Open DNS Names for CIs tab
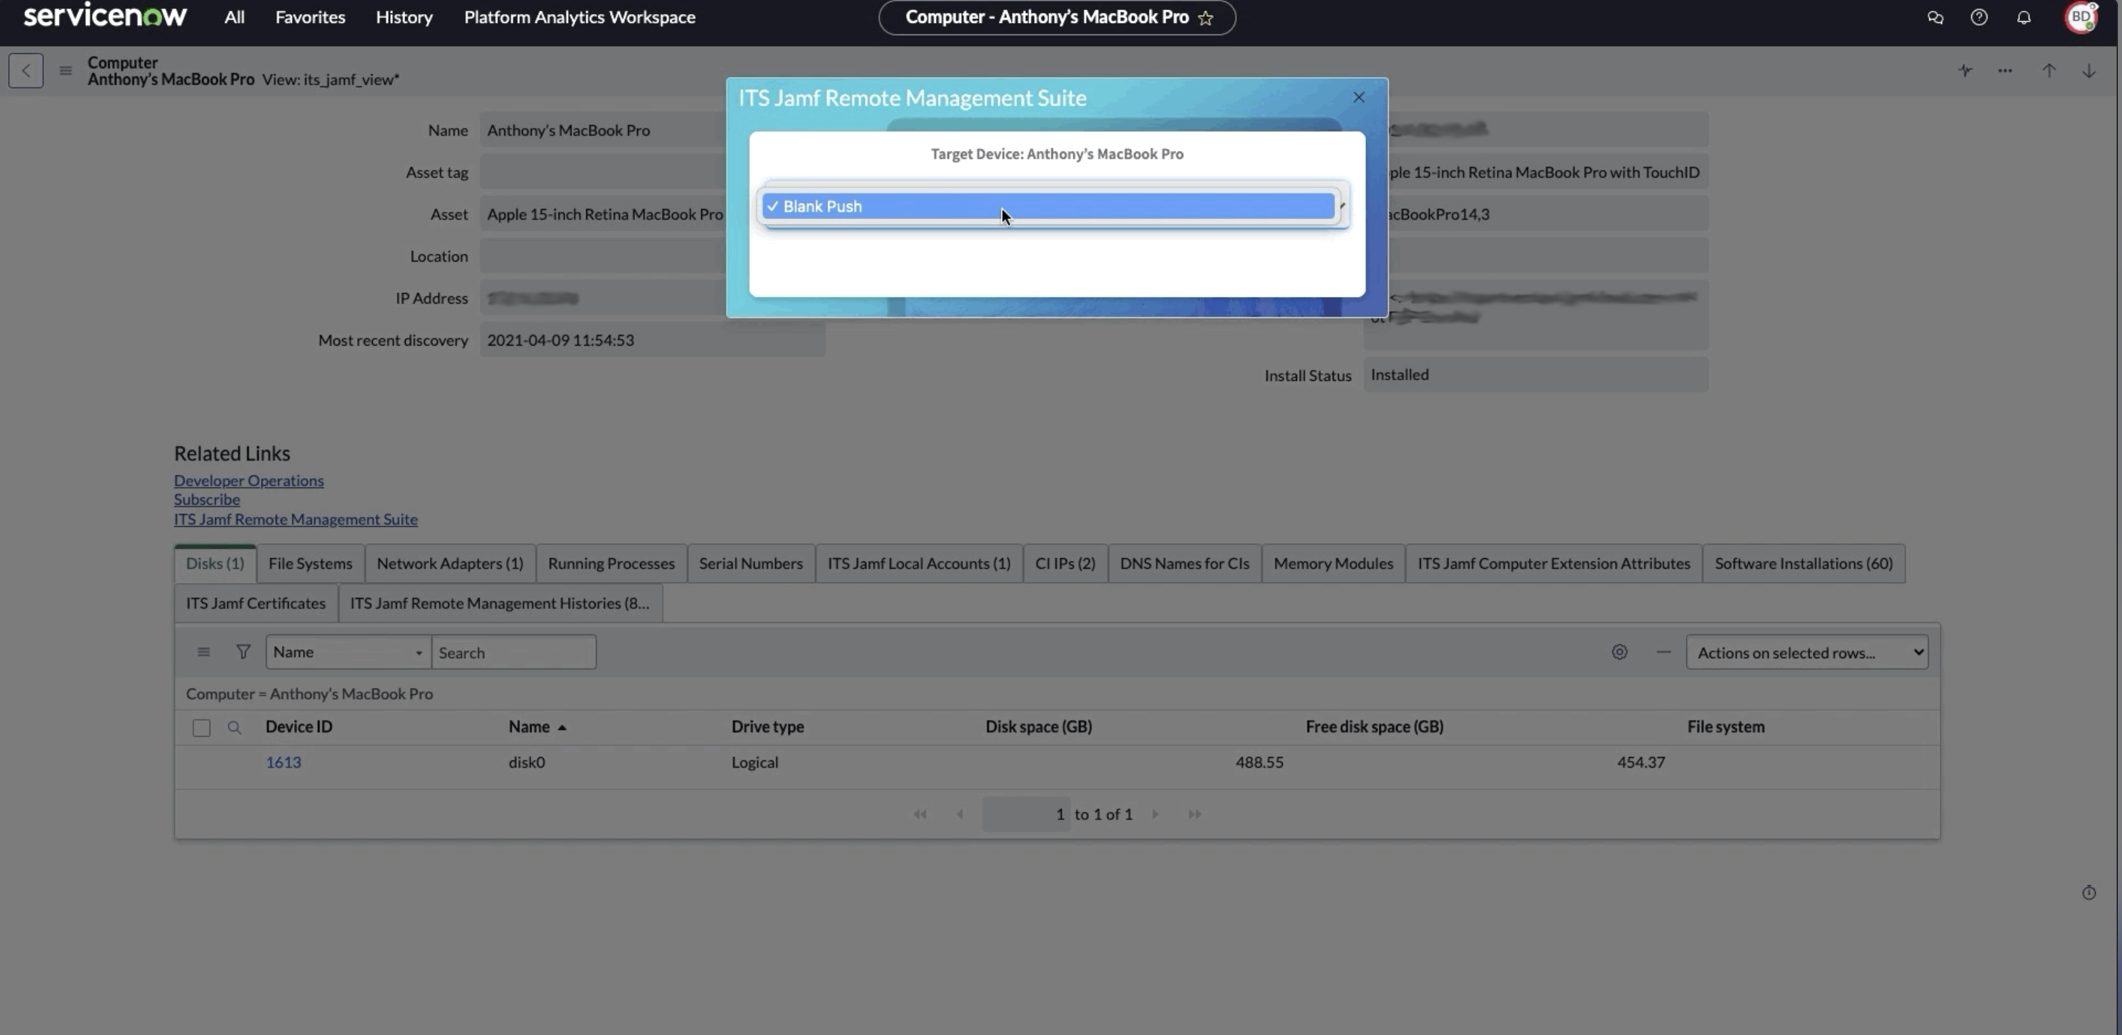This screenshot has height=1035, width=2122. [x=1184, y=563]
